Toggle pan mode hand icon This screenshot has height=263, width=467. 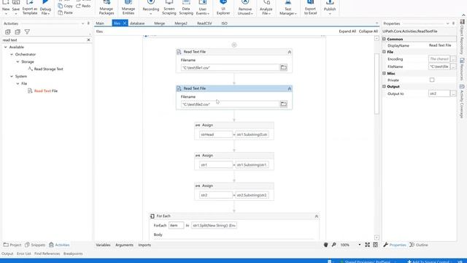coord(325,245)
